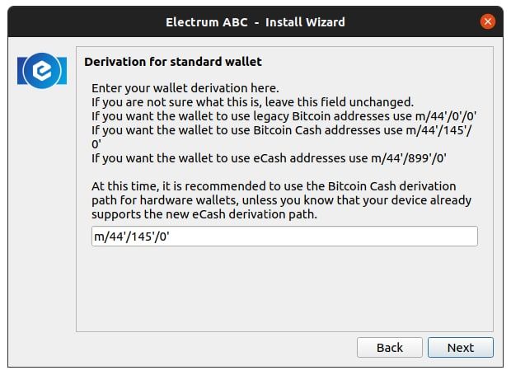
Task: Click the empty space below the Electrum logo
Action: (x=42, y=206)
